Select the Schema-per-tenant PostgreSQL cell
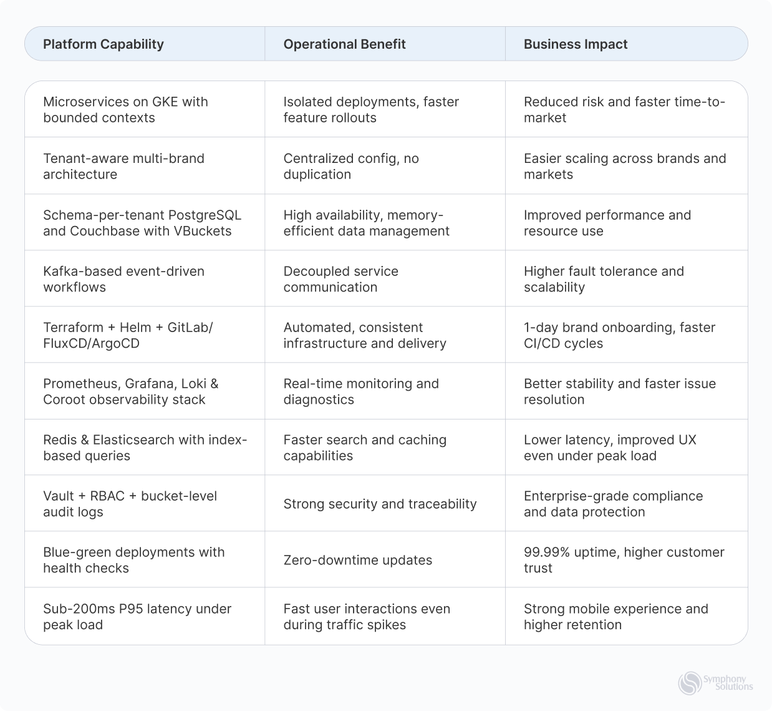Image resolution: width=772 pixels, height=711 pixels. tap(145, 222)
